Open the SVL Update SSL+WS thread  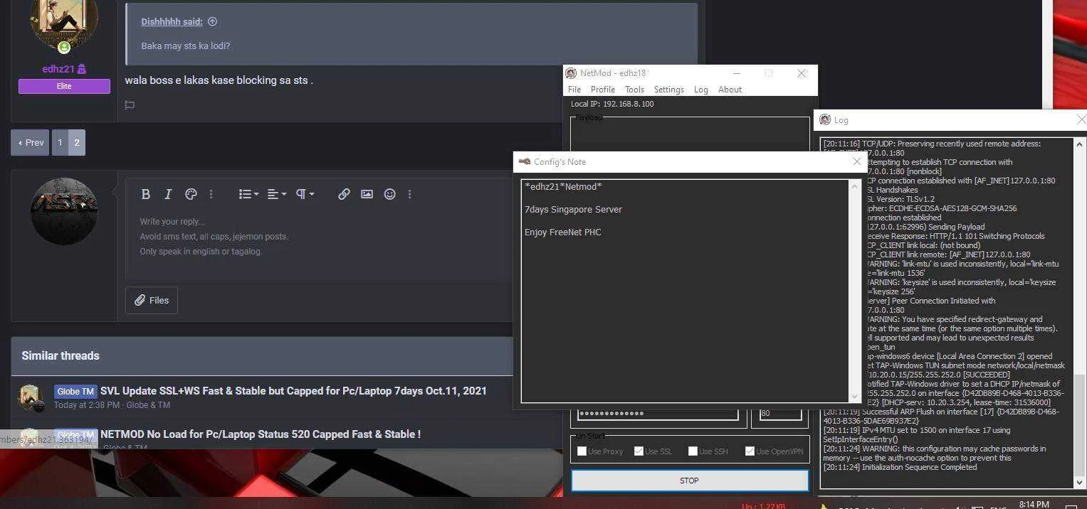293,391
